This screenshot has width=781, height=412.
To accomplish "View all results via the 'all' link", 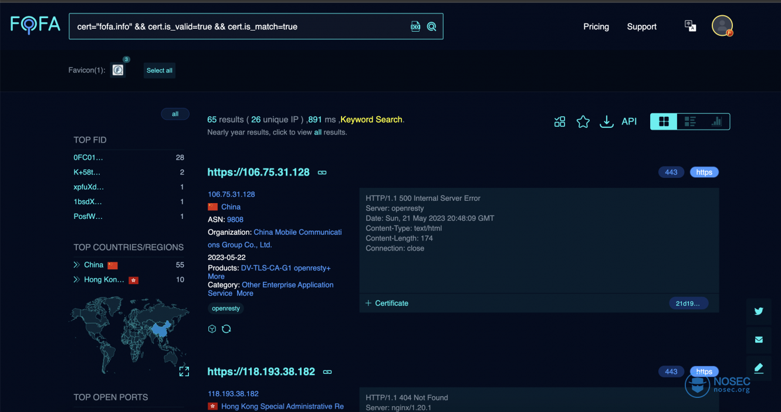I will pyautogui.click(x=317, y=132).
